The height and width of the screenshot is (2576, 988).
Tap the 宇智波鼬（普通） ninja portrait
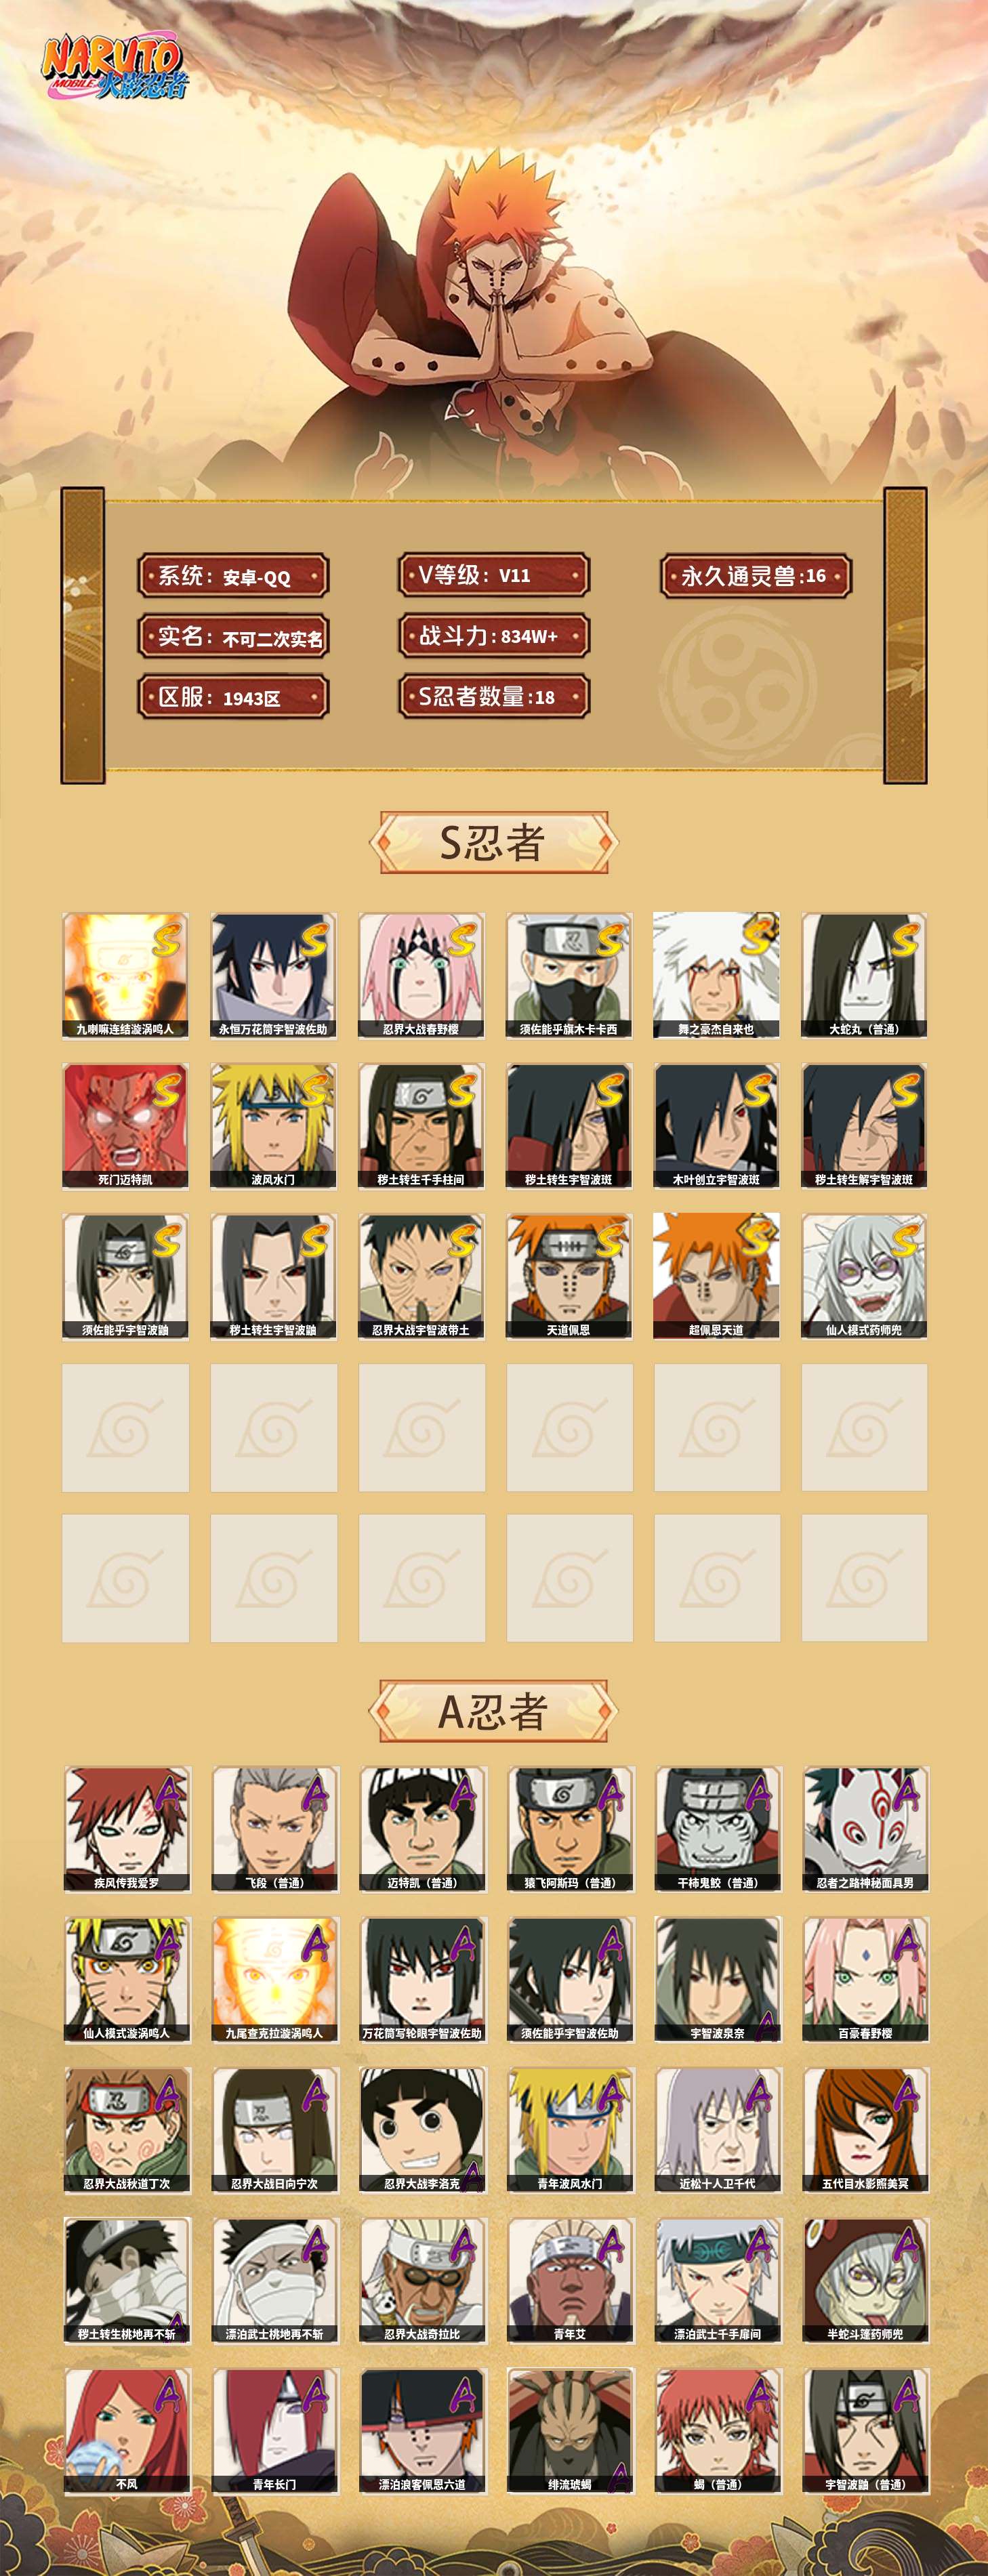[865, 2431]
